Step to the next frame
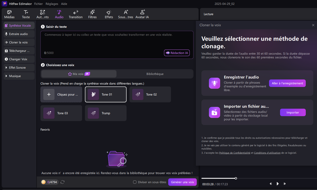Viewport: 317px width, 190px height. (x=285, y=184)
